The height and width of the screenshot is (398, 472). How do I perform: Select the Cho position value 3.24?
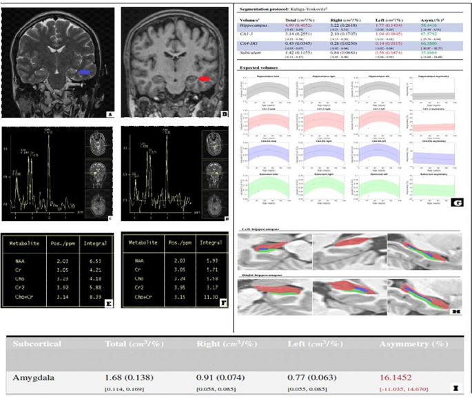(x=179, y=279)
